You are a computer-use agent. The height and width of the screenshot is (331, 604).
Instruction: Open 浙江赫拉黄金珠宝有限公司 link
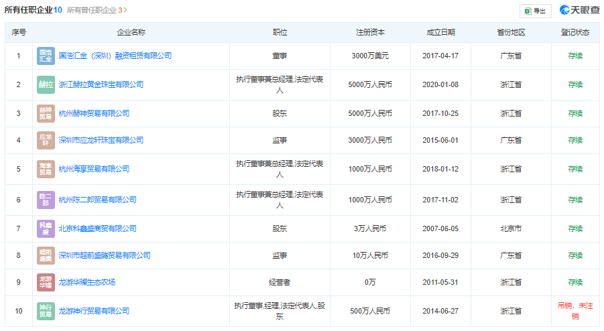tap(101, 84)
